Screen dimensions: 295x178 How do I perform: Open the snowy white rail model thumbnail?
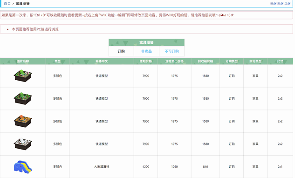pyautogui.click(x=23, y=144)
